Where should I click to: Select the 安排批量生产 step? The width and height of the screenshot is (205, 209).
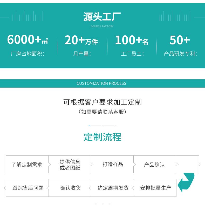point(155,188)
